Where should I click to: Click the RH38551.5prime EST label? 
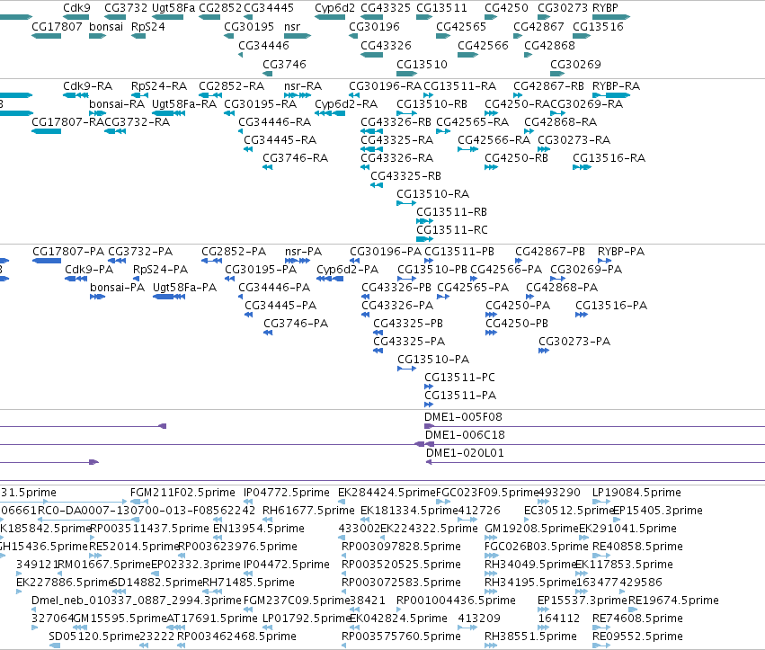[x=530, y=637]
